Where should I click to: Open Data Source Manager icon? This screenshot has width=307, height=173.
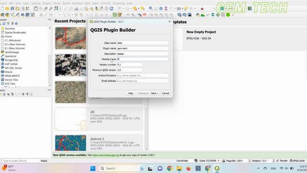click(2, 15)
